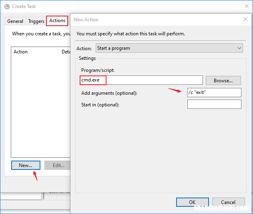Switch to the General tab

tap(15, 21)
